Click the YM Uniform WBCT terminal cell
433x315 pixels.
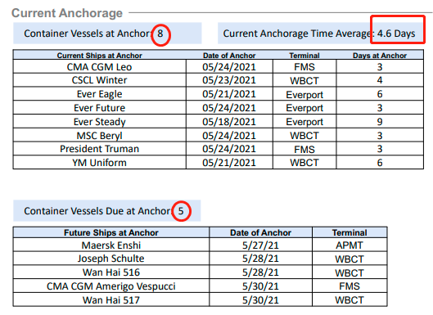pyautogui.click(x=304, y=163)
